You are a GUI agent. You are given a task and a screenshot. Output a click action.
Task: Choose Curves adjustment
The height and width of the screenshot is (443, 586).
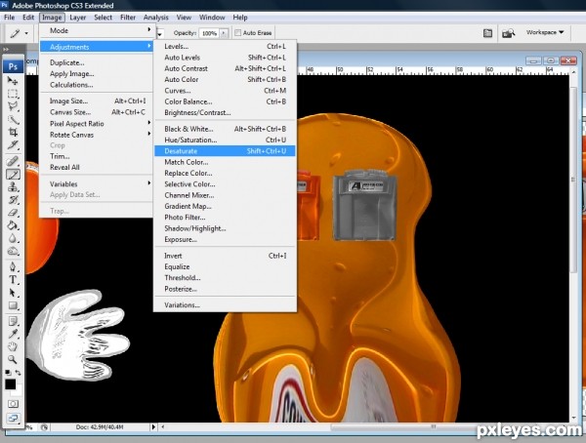[x=225, y=91]
